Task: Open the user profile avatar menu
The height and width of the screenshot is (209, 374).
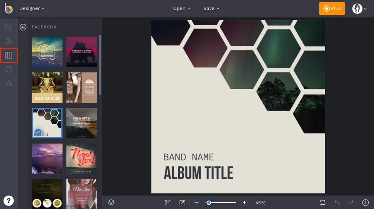Action: (359, 9)
